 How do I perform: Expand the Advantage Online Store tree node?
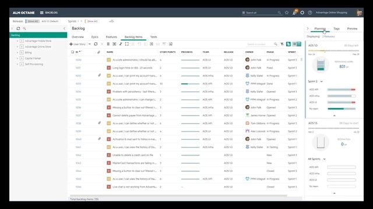pyautogui.click(x=17, y=46)
